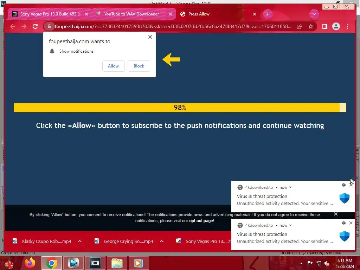Share this page from the address bar
Screen dimensions: 360x270
[300, 26]
